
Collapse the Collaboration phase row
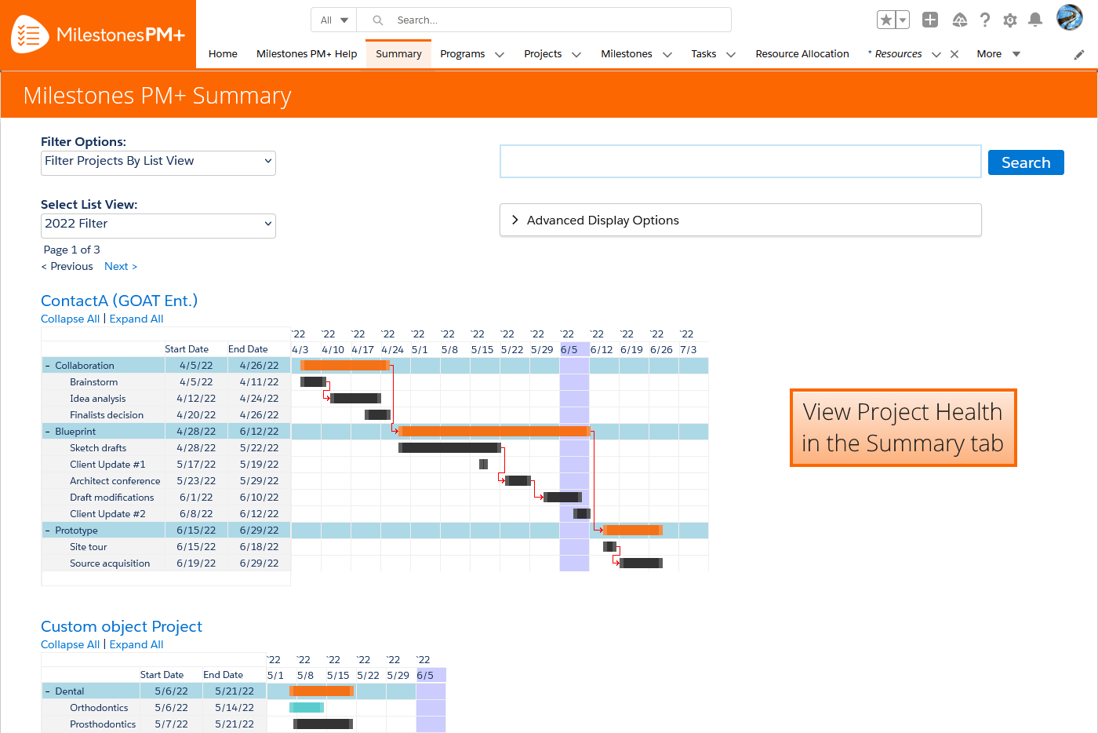47,365
